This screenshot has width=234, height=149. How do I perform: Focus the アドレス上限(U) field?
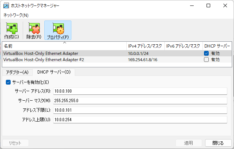pos(140,120)
